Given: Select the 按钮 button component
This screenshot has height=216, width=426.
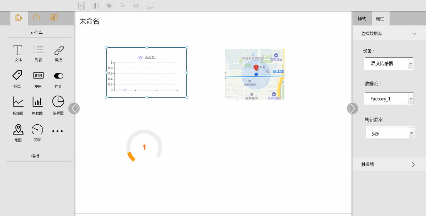Looking at the screenshot, I should 38,79.
